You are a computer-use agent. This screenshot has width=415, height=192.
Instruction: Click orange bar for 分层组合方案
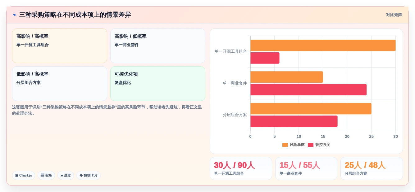point(311,109)
